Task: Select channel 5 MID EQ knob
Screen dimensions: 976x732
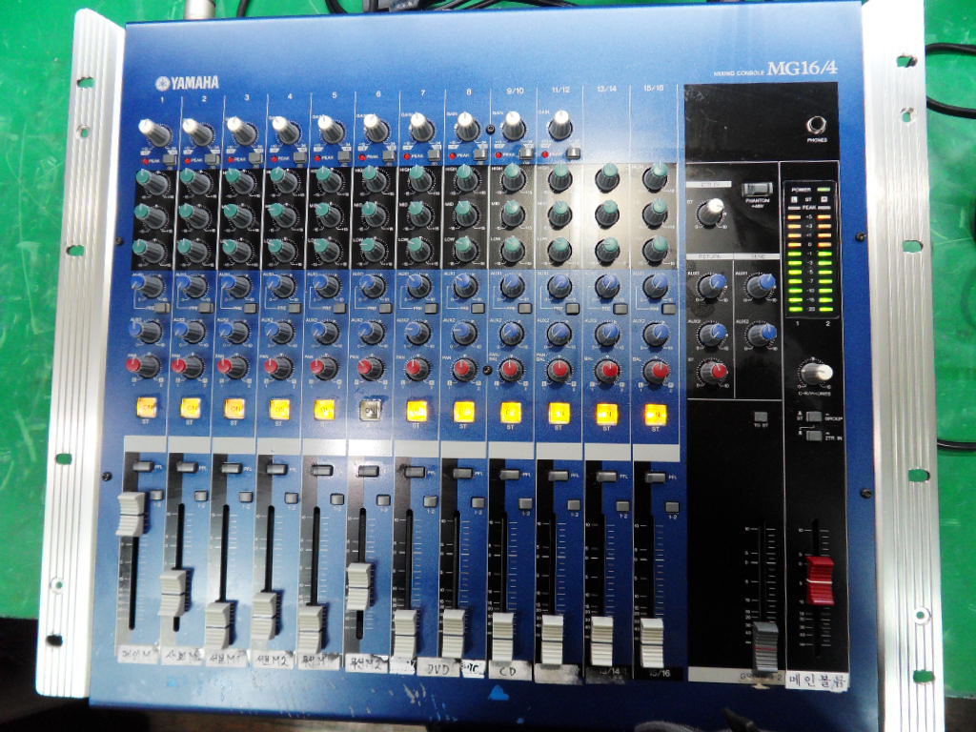Action: pos(330,214)
